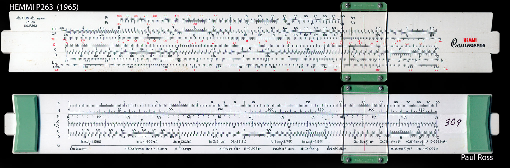This screenshot has width=510, height=168.
Task: Click the "lb (0.454kg)" conversion label
Action: point(310,149)
